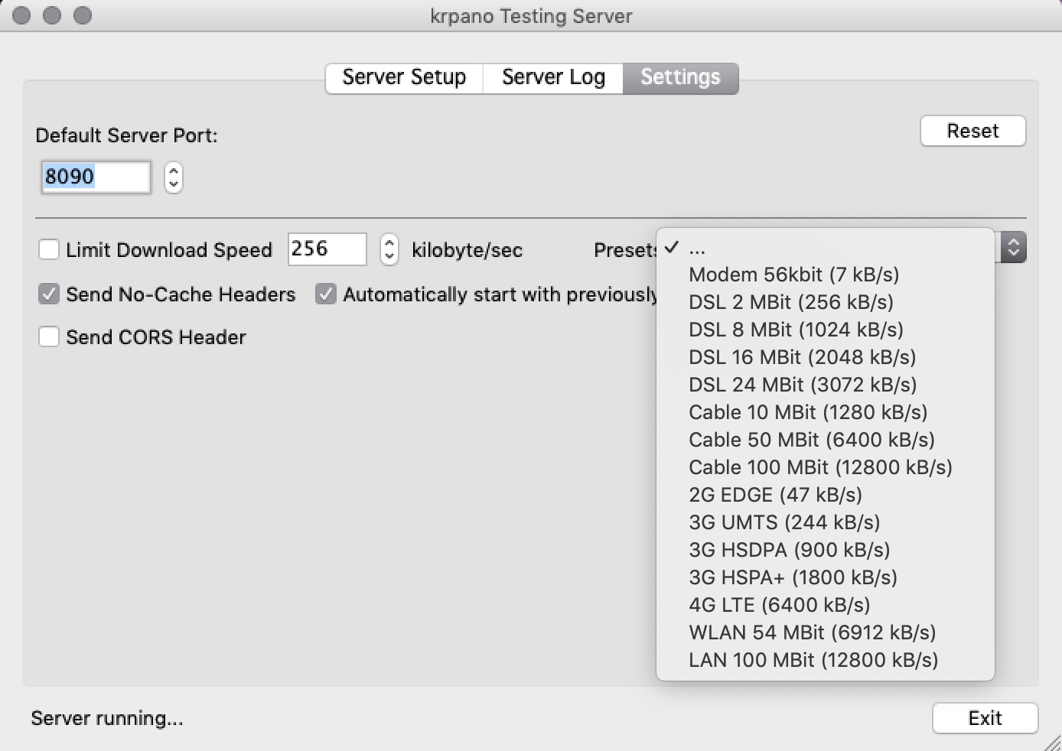Screen dimensions: 1062x751
Task: Select the checked '...' preset entry
Action: [826, 248]
